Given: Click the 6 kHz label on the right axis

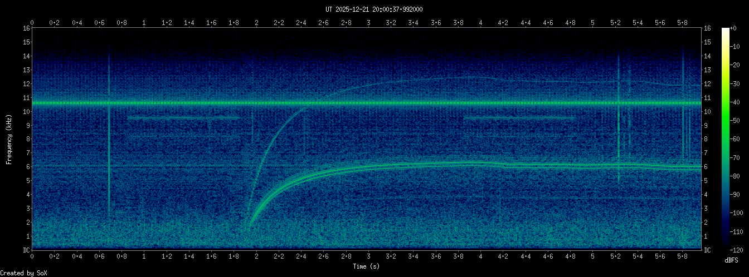Looking at the screenshot, I should point(707,167).
